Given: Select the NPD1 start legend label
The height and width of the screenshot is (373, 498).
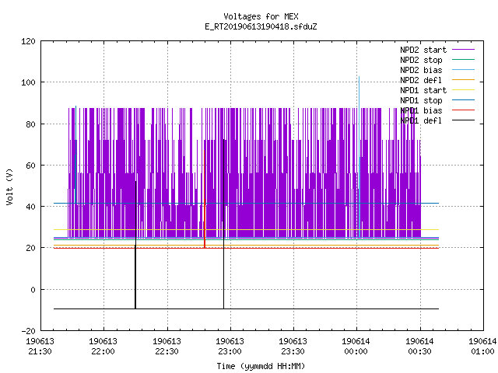Looking at the screenshot, I should [423, 90].
